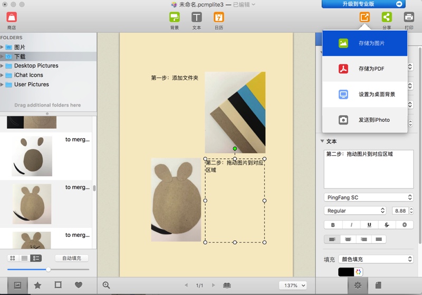
Task: Select the 文本 text tool icon
Action: click(x=196, y=17)
